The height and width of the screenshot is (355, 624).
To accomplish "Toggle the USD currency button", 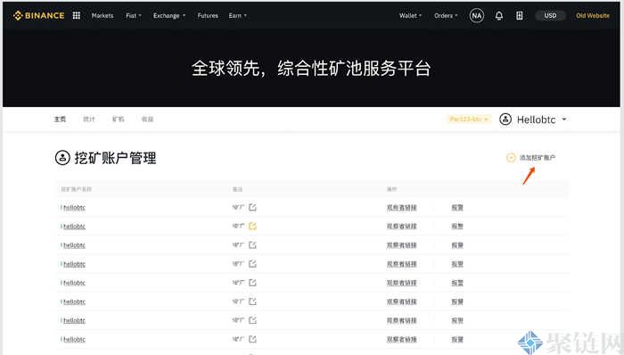I will pos(550,15).
